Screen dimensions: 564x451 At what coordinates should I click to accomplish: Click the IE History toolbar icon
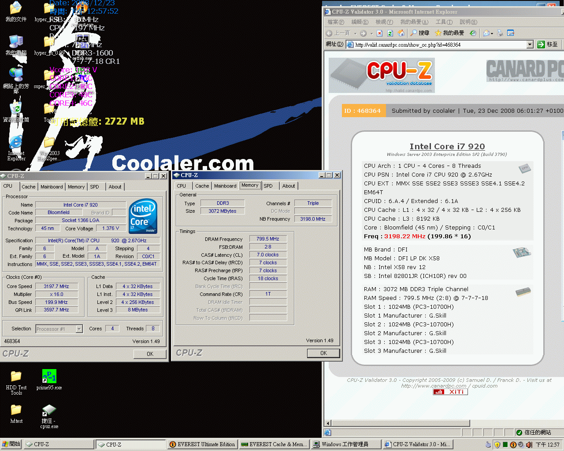pos(473,33)
